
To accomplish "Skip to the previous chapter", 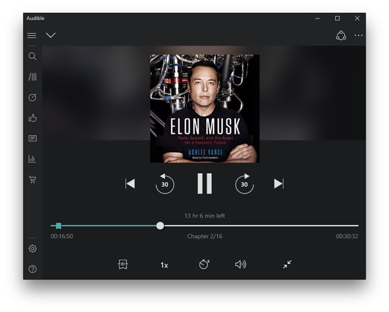I will click(x=130, y=184).
